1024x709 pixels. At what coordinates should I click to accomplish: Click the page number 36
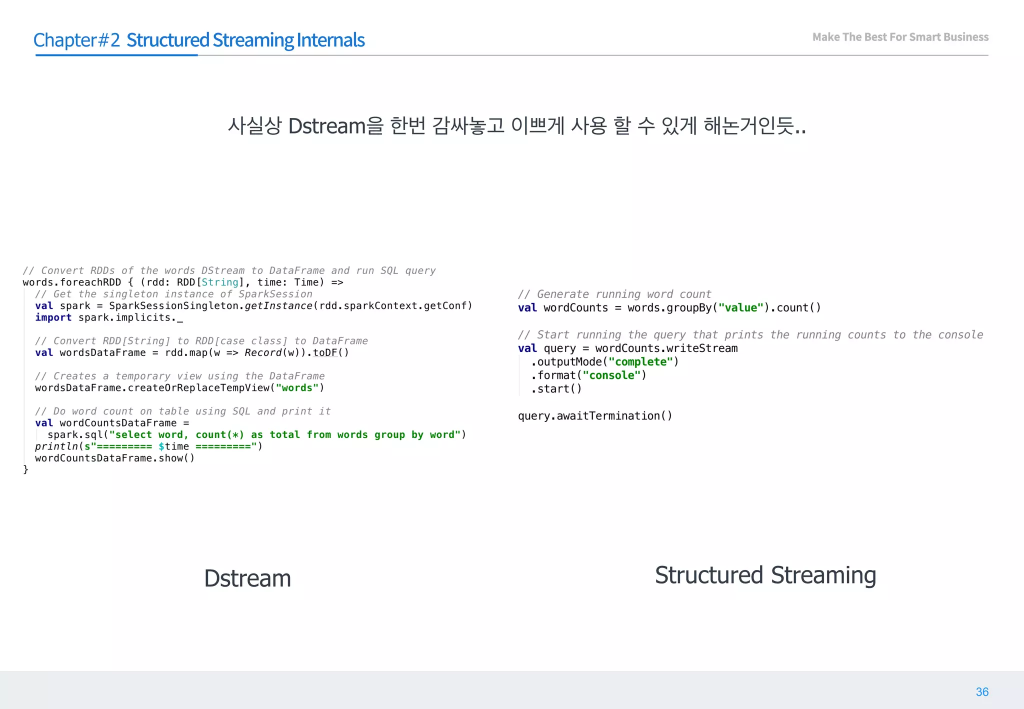[982, 691]
